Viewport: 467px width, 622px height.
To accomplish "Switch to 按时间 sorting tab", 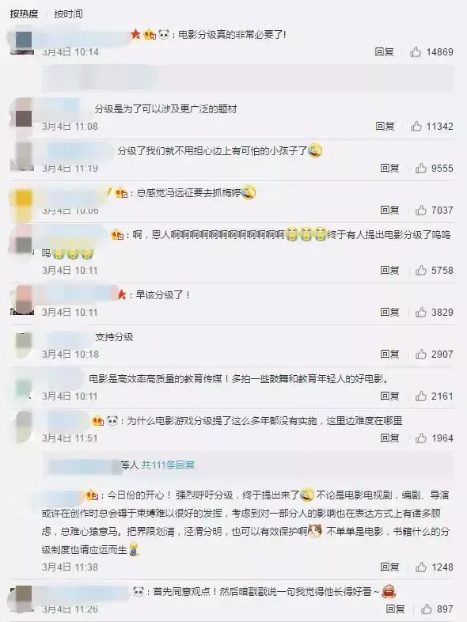I will pyautogui.click(x=68, y=14).
